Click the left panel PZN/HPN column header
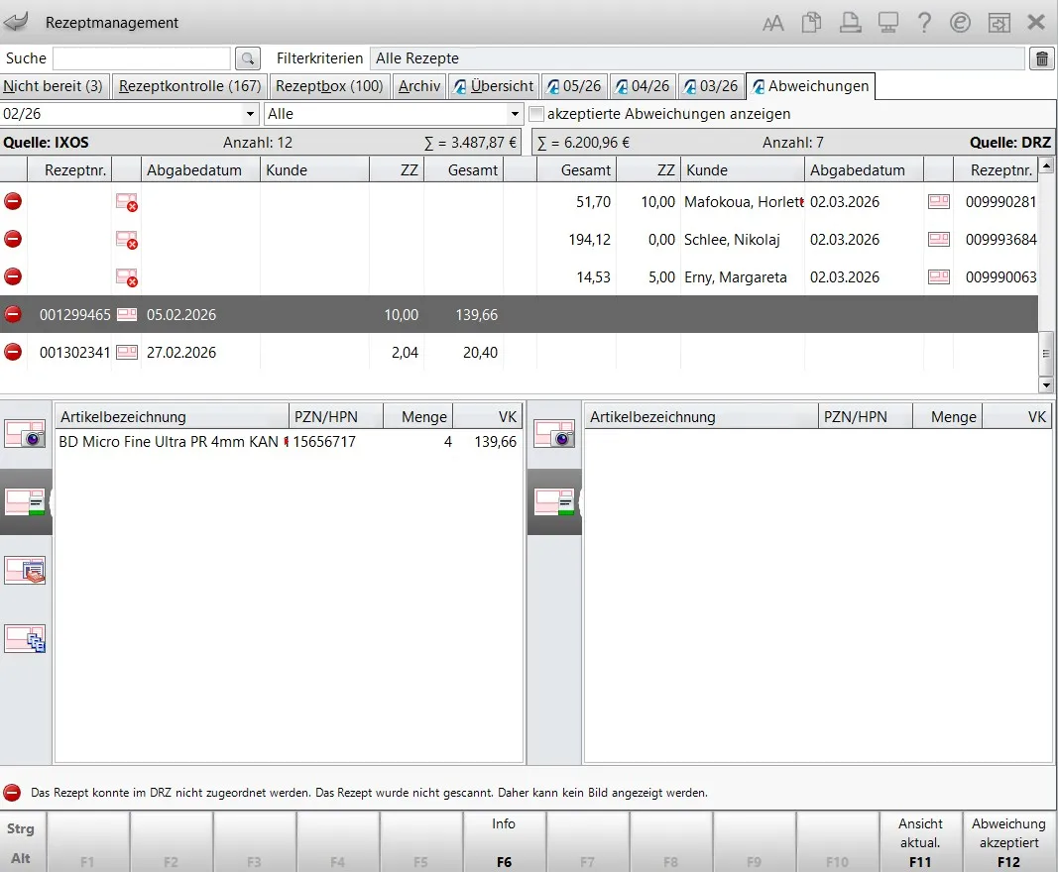 [336, 417]
